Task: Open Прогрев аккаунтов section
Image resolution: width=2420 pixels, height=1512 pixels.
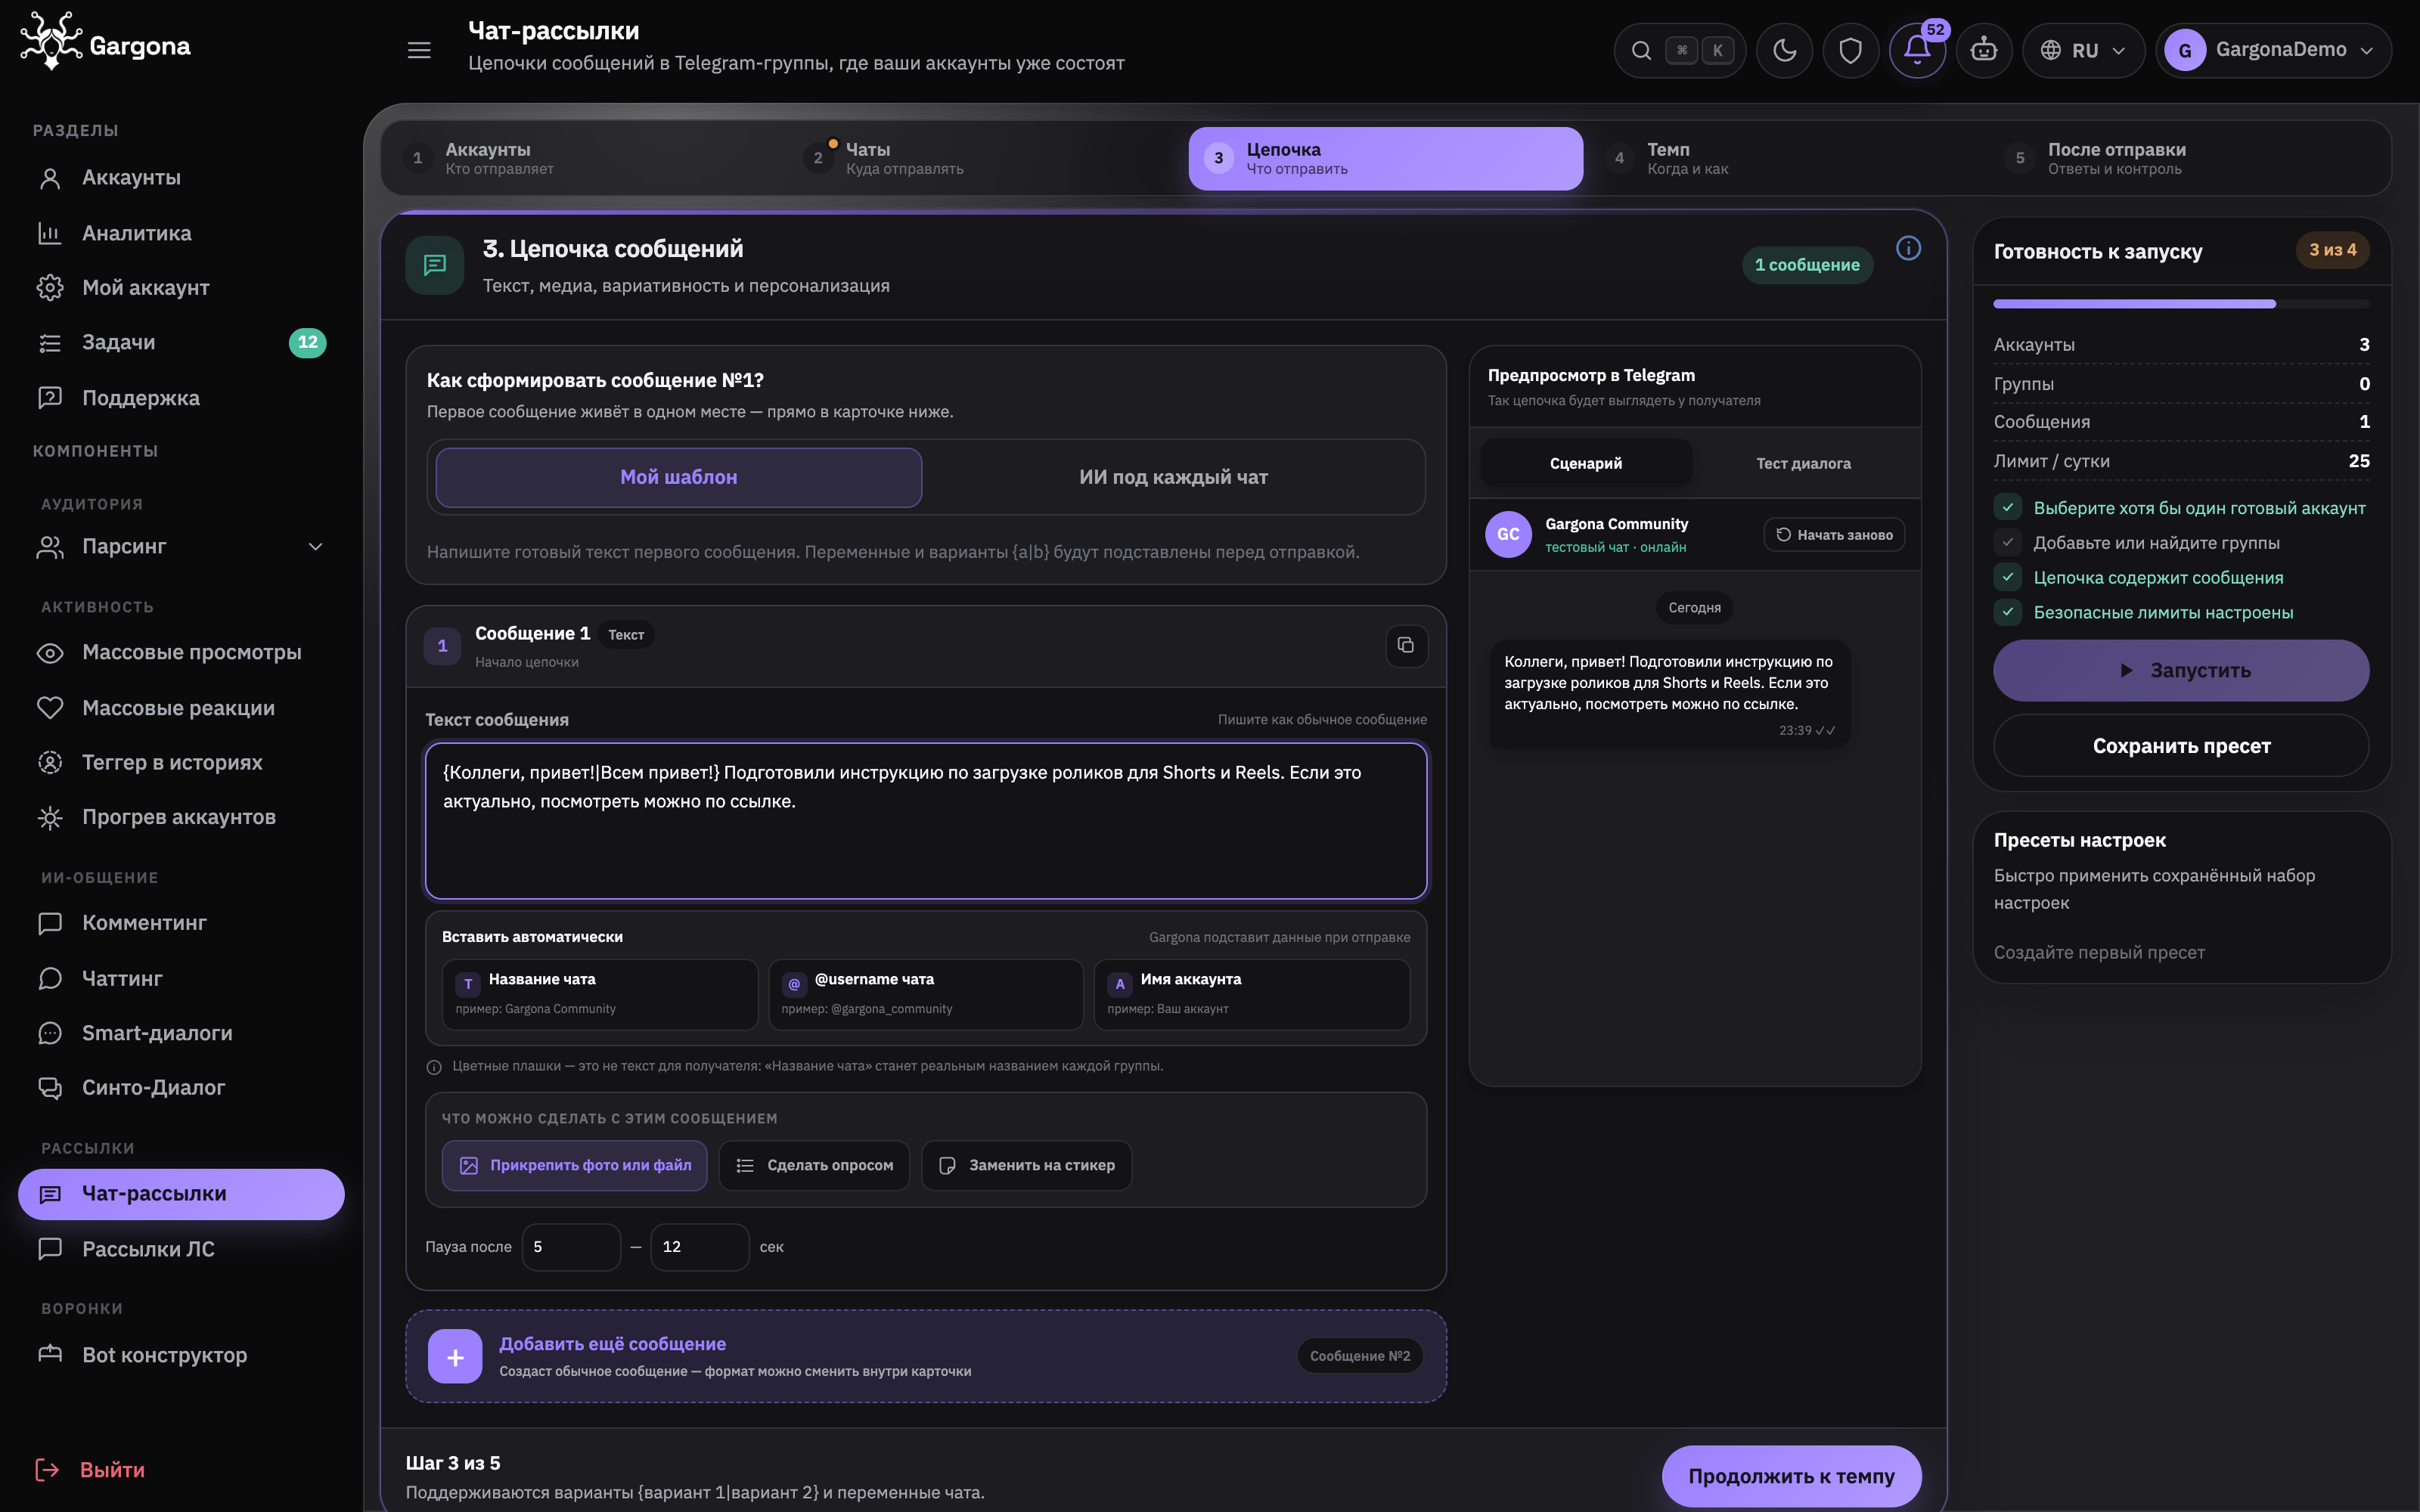Action: coord(181,817)
